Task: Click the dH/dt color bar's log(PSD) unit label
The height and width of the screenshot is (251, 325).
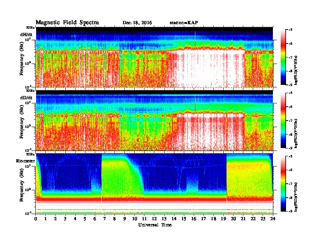Action: tap(296, 70)
